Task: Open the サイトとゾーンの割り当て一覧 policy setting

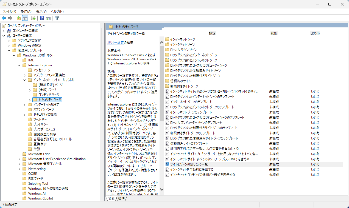Action: [x=189, y=164]
